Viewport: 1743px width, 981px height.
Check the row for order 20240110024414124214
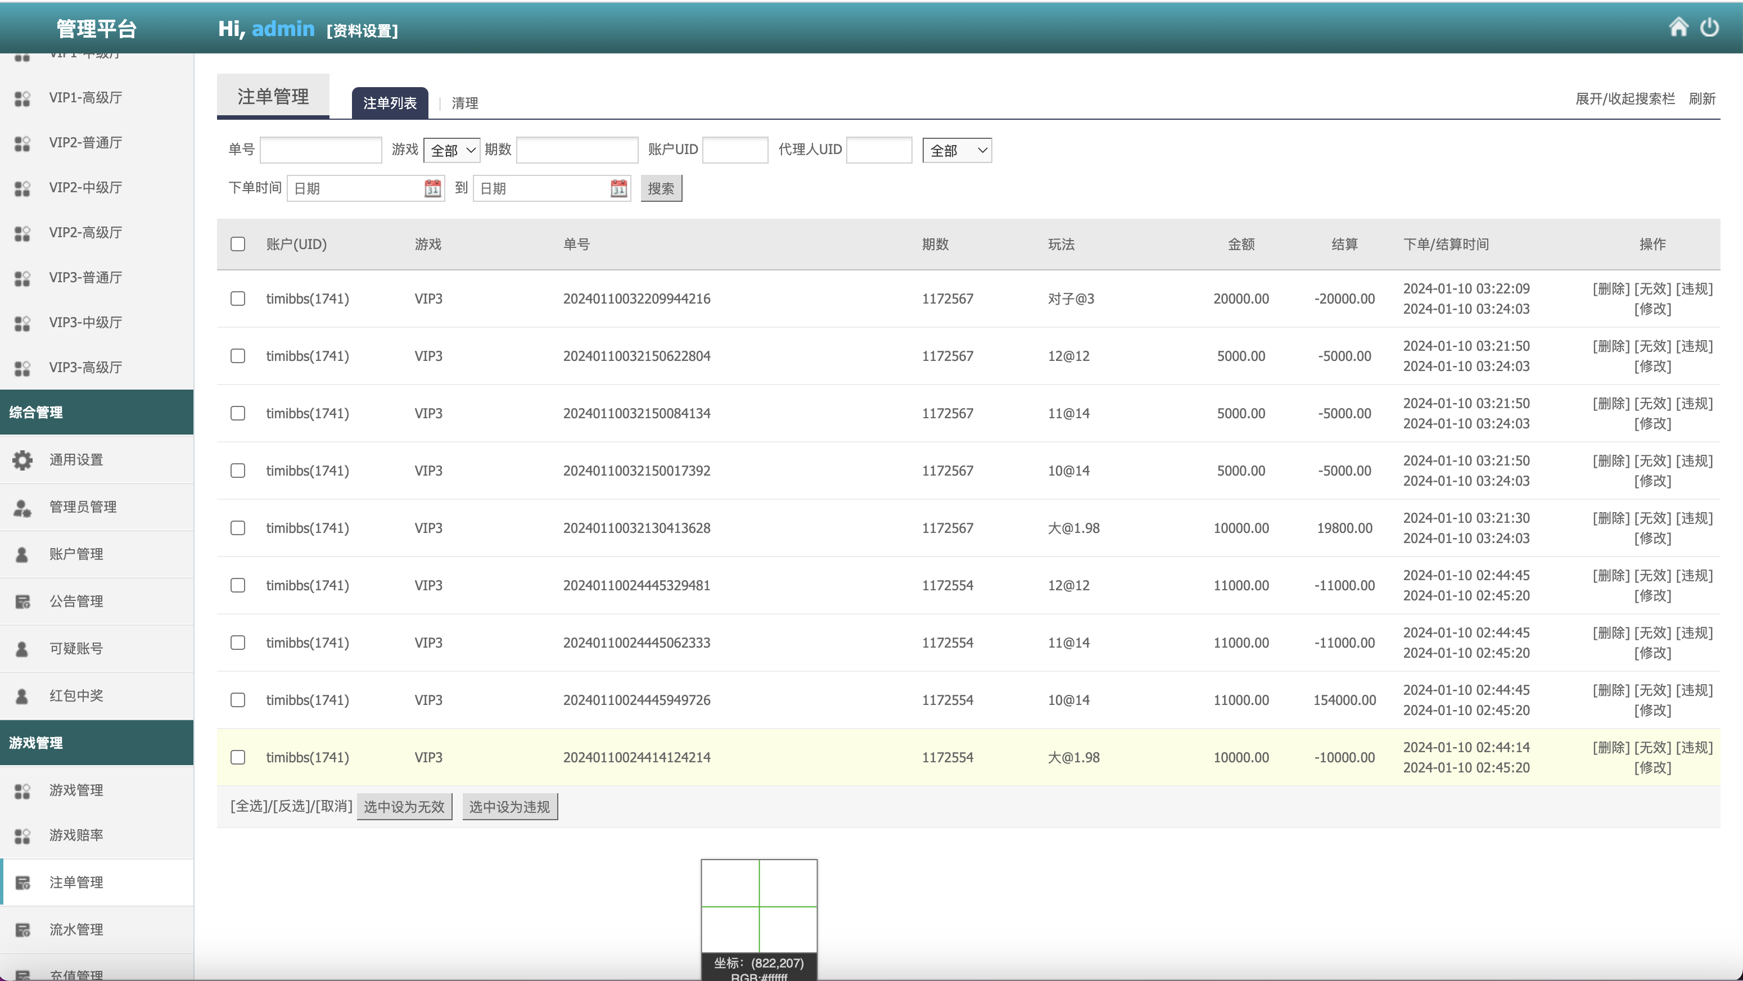(237, 757)
